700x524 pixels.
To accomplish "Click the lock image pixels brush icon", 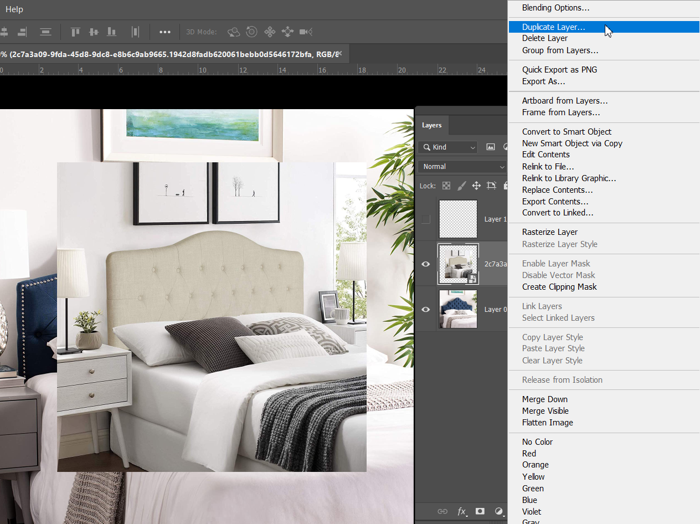I will coord(461,186).
